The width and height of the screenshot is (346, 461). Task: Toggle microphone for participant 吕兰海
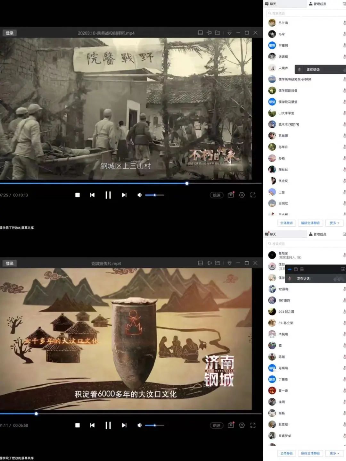click(344, 23)
